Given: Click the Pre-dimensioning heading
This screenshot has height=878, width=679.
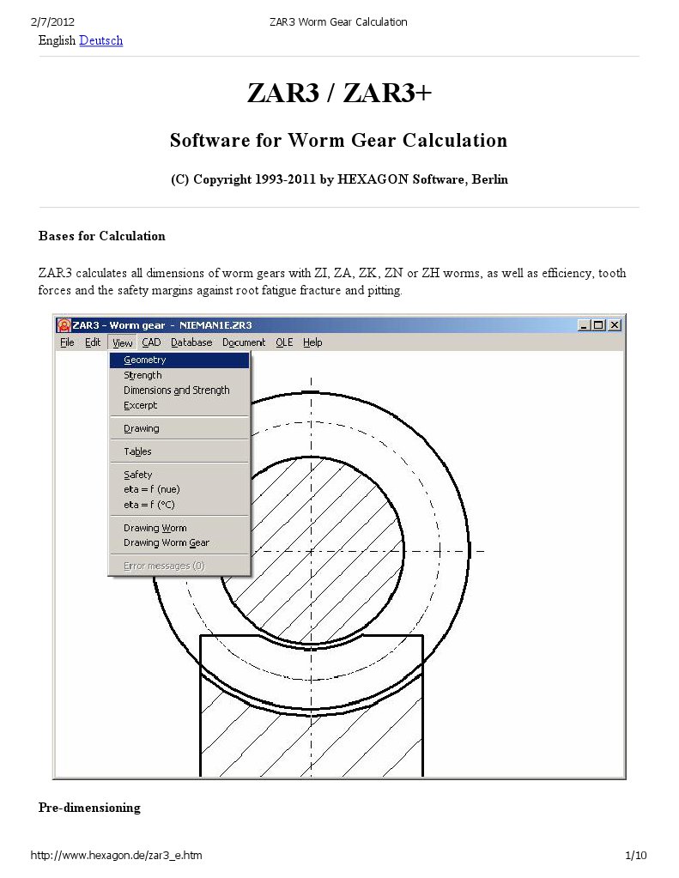Looking at the screenshot, I should point(89,808).
